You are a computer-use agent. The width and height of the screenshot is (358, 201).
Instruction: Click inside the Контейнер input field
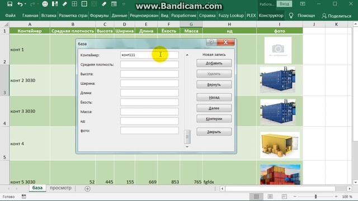(149, 55)
